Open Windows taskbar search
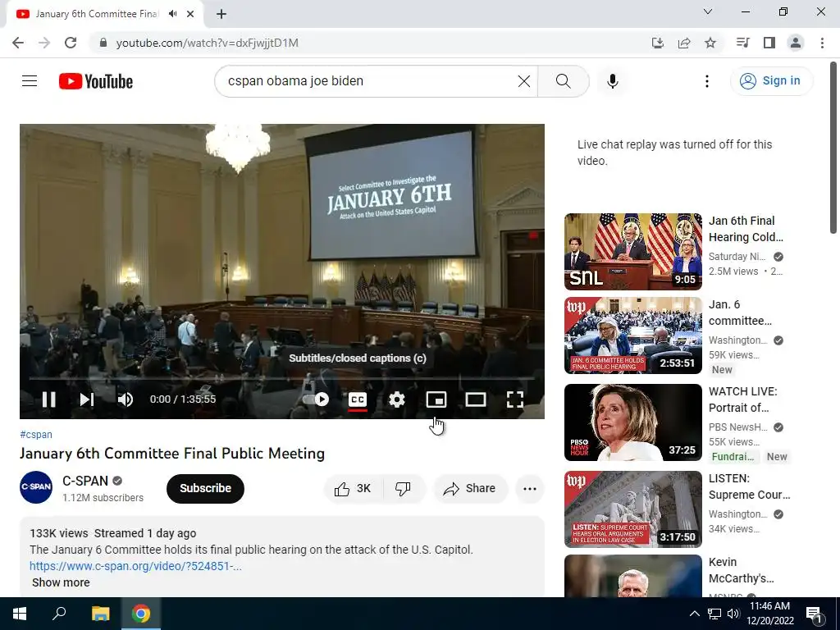840x630 pixels. coord(59,614)
